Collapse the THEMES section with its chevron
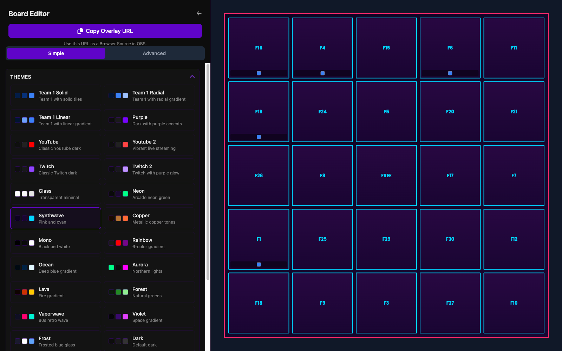562x351 pixels. click(192, 77)
